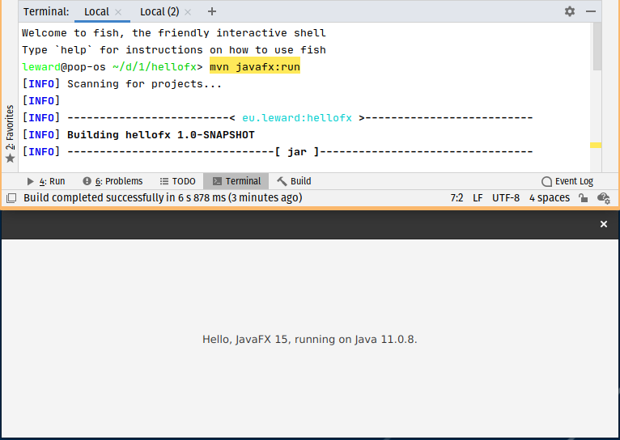Click the Problems warning circle icon
Viewport: 620px width, 440px height.
click(87, 181)
